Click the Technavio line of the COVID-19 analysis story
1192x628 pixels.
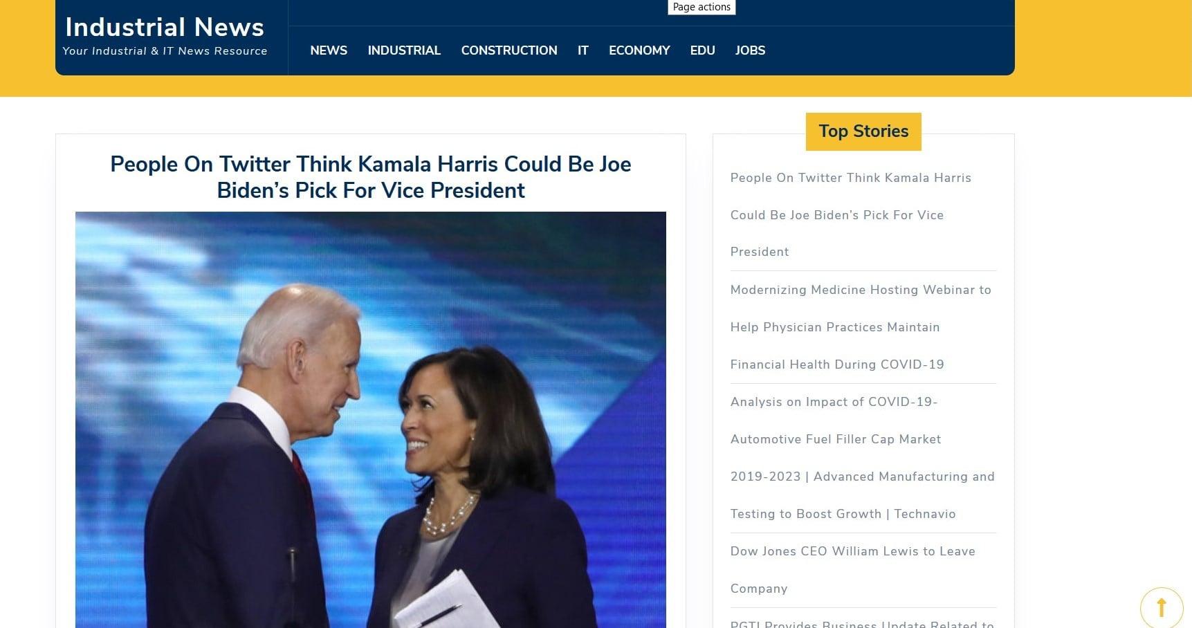point(843,514)
